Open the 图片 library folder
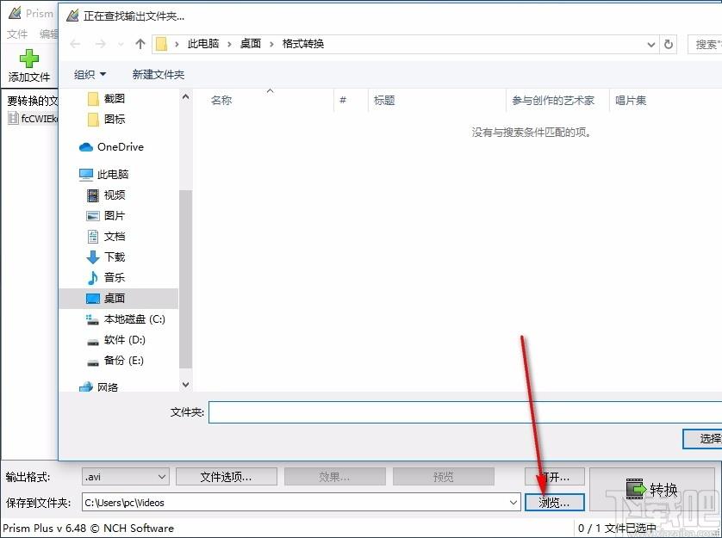 point(106,216)
